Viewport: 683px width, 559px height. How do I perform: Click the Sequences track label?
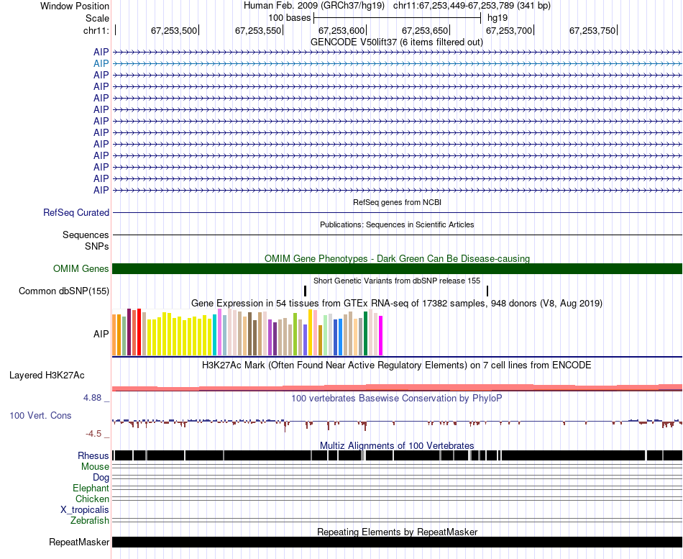point(86,235)
